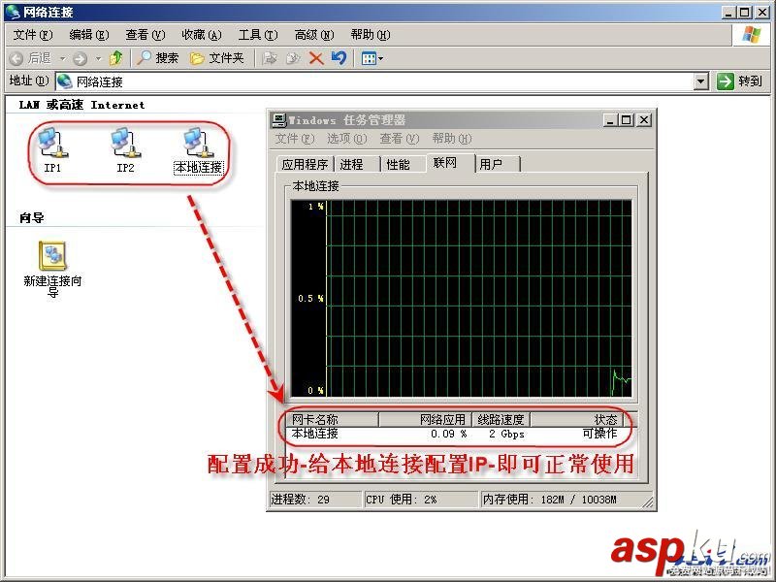Open the 文件(F) menu in 网络连接 window

pyautogui.click(x=33, y=35)
